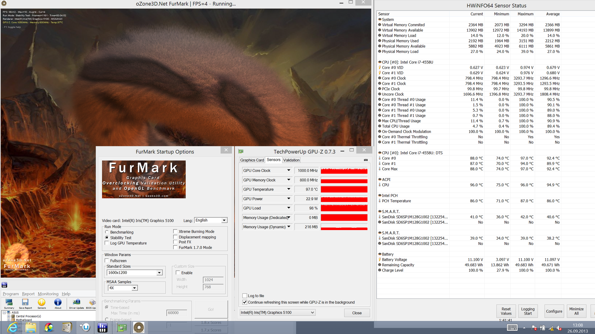The width and height of the screenshot is (595, 334).
Task: Open touch keyboard from taskbar
Action: pos(512,328)
